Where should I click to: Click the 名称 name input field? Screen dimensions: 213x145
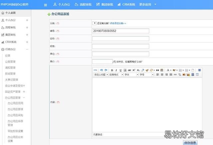[x=120, y=39]
